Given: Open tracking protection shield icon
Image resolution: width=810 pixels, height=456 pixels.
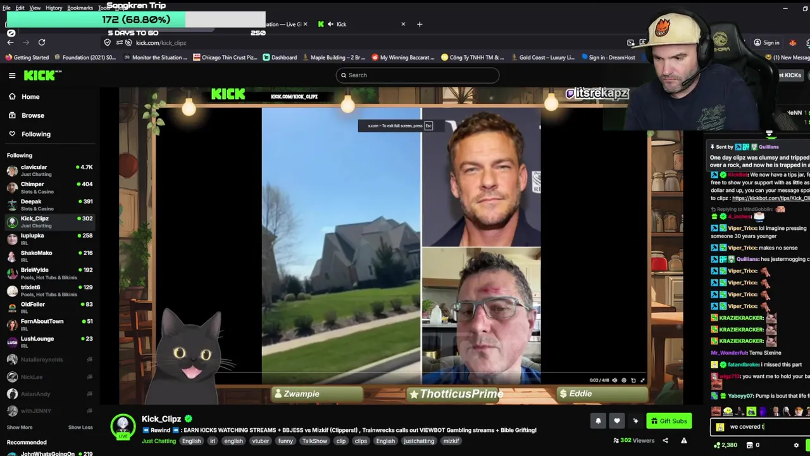Looking at the screenshot, I should tap(108, 42).
